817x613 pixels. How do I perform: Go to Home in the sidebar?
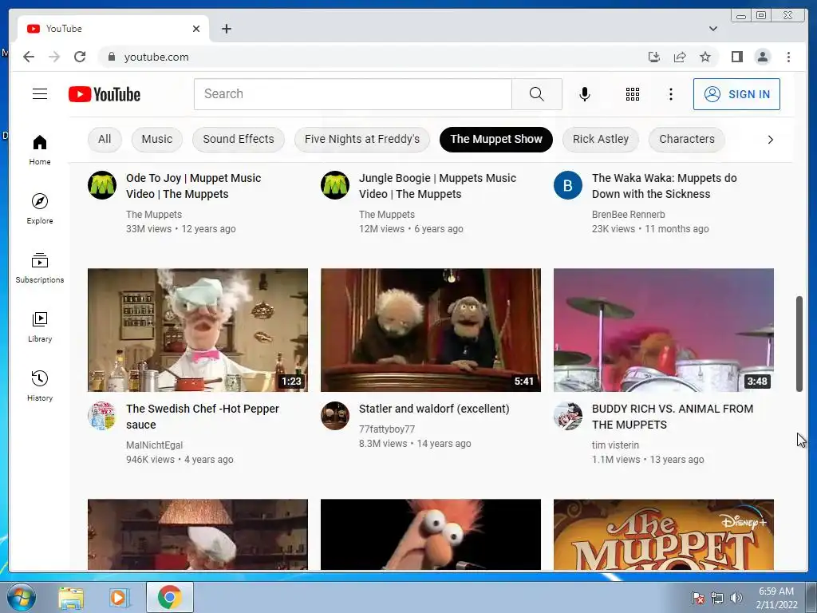coord(40,150)
